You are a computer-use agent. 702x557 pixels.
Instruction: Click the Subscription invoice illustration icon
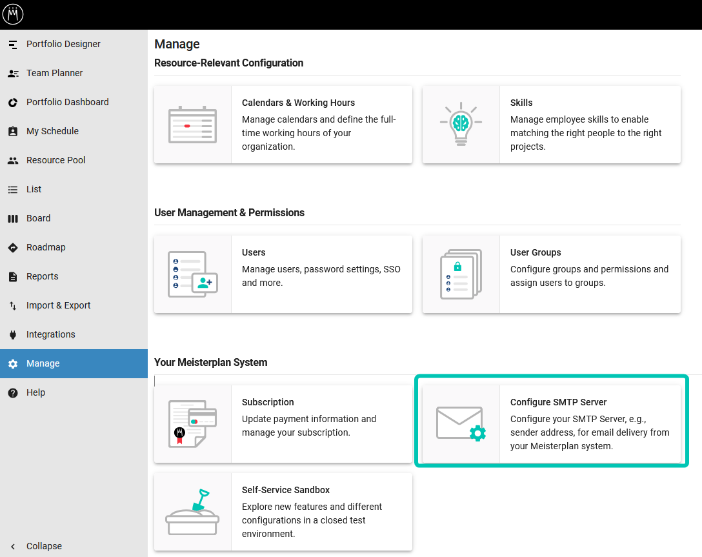(x=192, y=423)
